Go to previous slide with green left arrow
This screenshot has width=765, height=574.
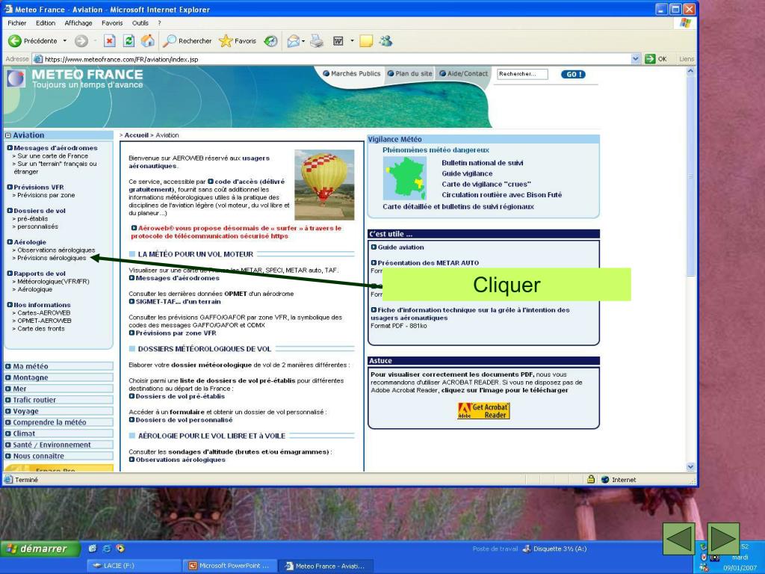pos(678,539)
